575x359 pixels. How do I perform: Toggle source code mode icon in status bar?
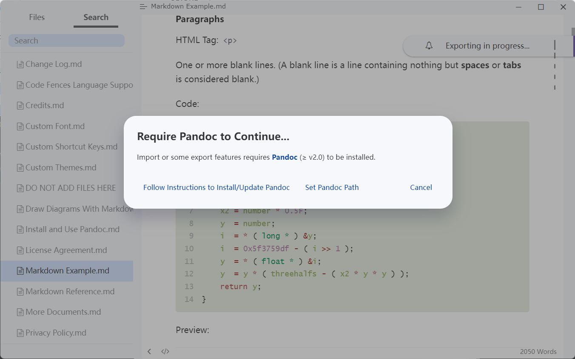(165, 351)
